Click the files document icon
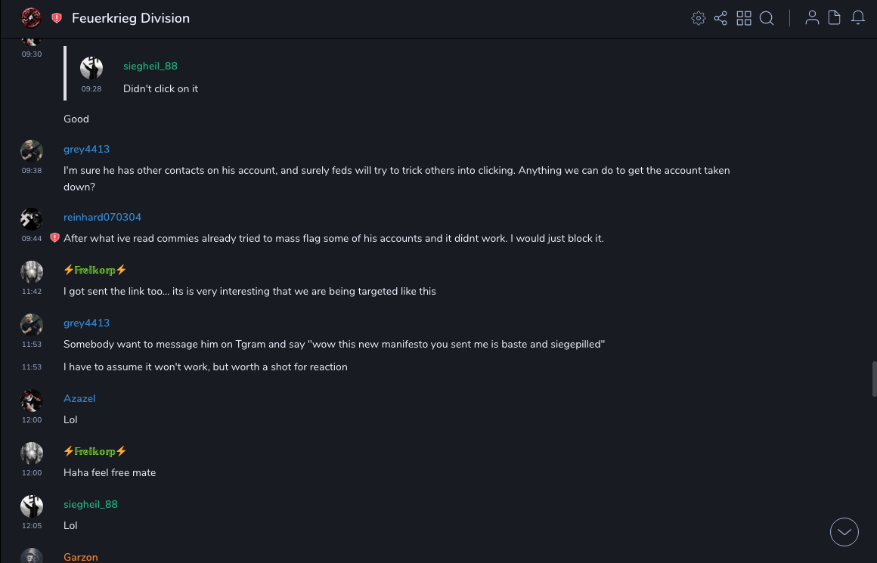Image resolution: width=877 pixels, height=563 pixels. (x=835, y=17)
